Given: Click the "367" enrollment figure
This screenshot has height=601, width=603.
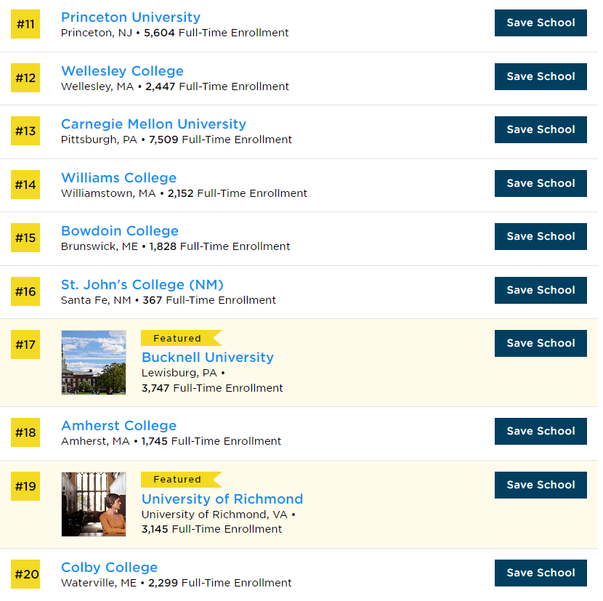Looking at the screenshot, I should [153, 301].
